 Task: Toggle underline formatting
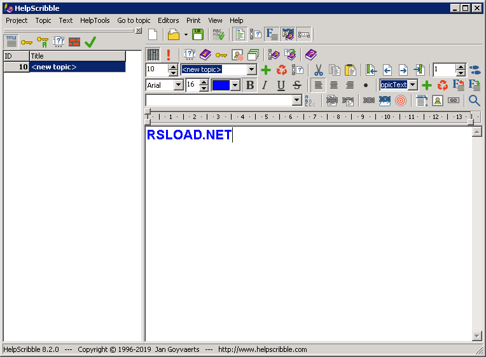tap(281, 85)
